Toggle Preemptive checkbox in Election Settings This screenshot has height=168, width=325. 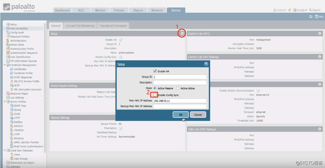pyautogui.click(x=121, y=128)
